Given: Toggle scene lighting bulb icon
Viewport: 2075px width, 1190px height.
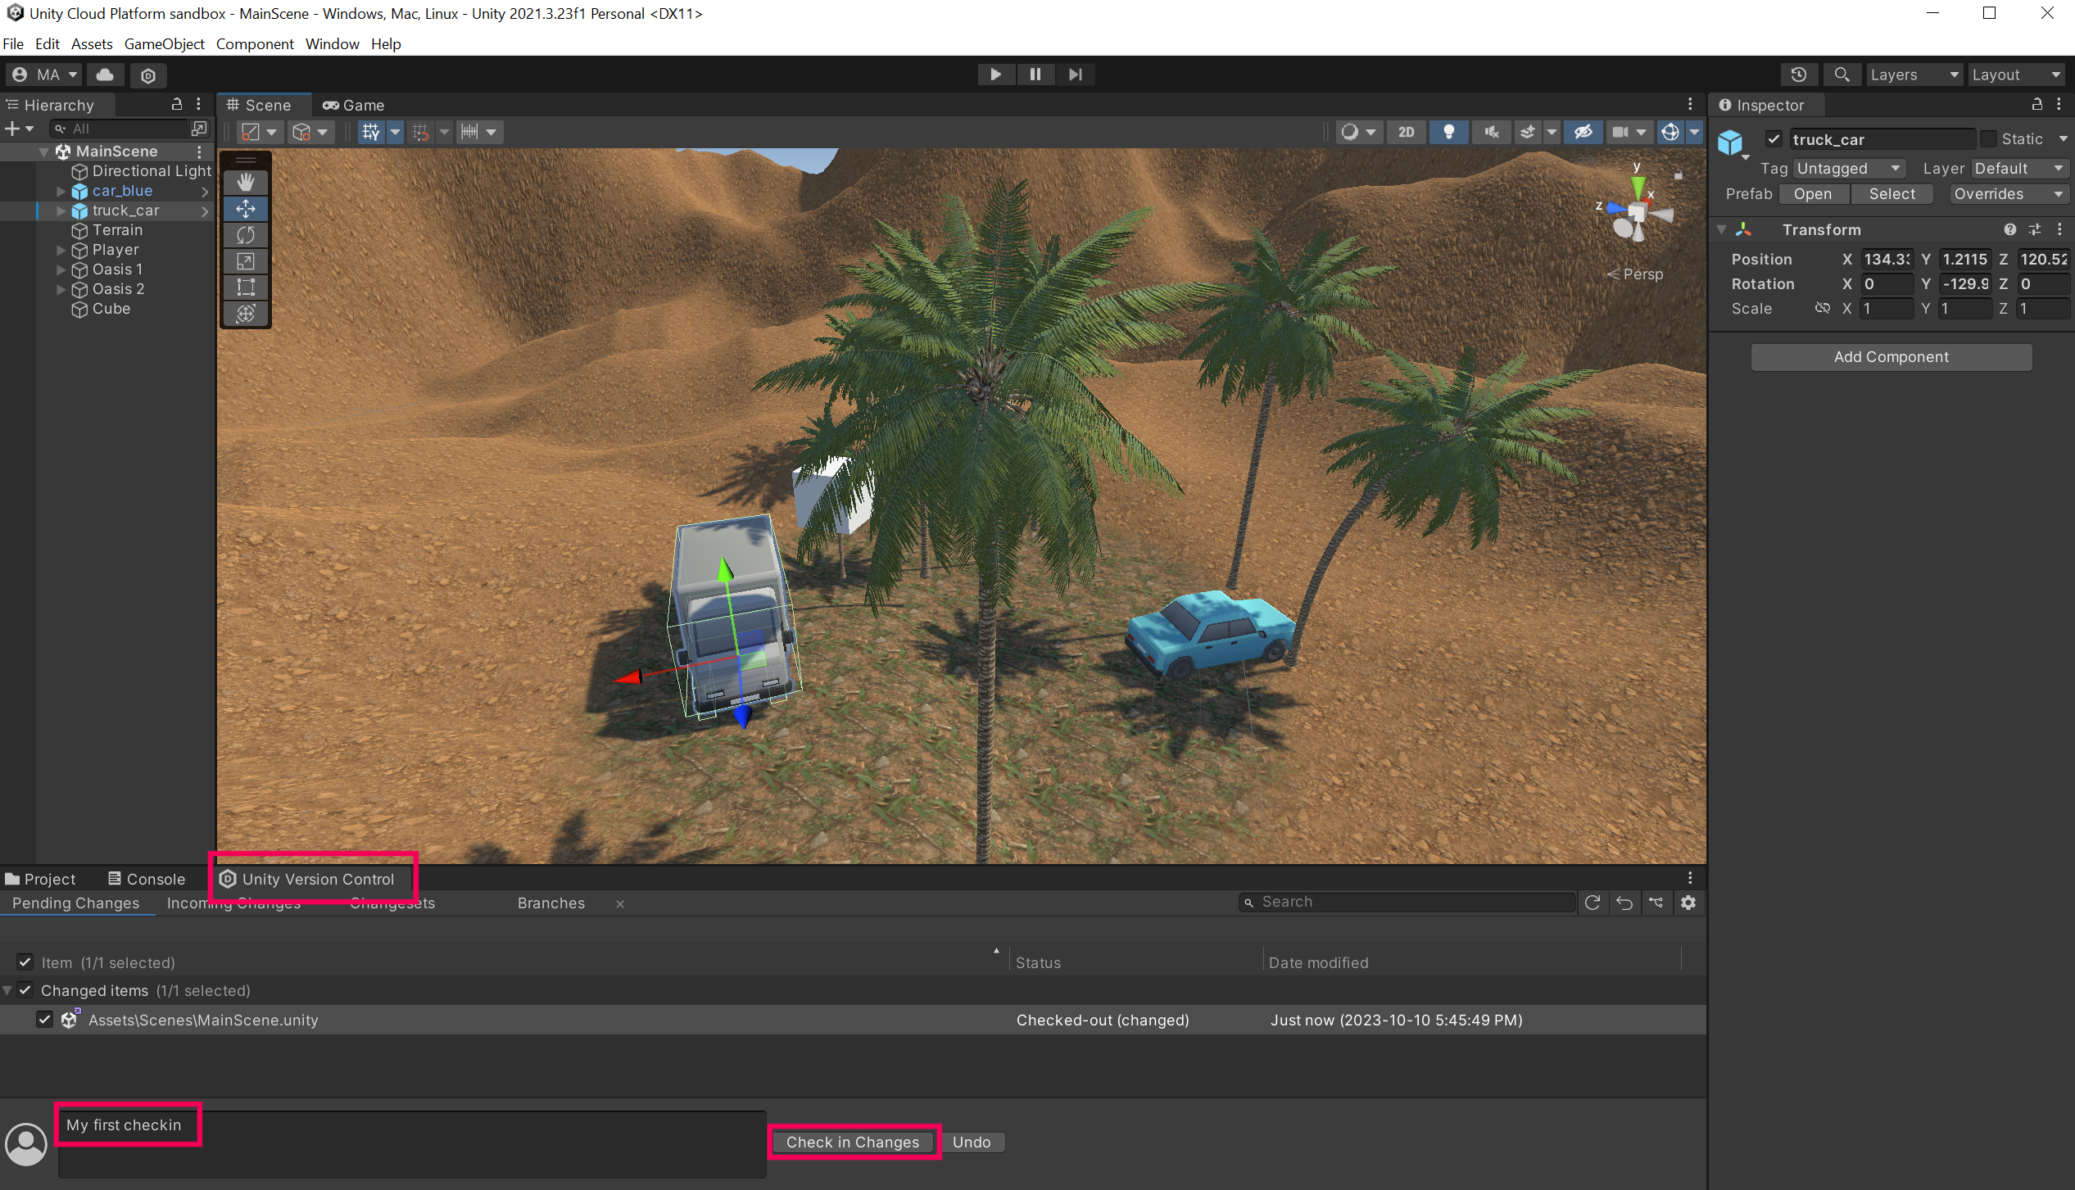Looking at the screenshot, I should [1448, 132].
